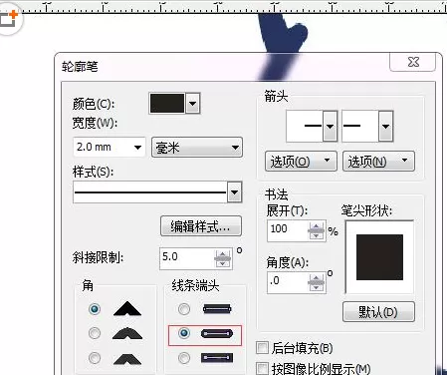The width and height of the screenshot is (447, 375).
Task: Click the 角度 angle spinner arrows
Action: pos(317,282)
